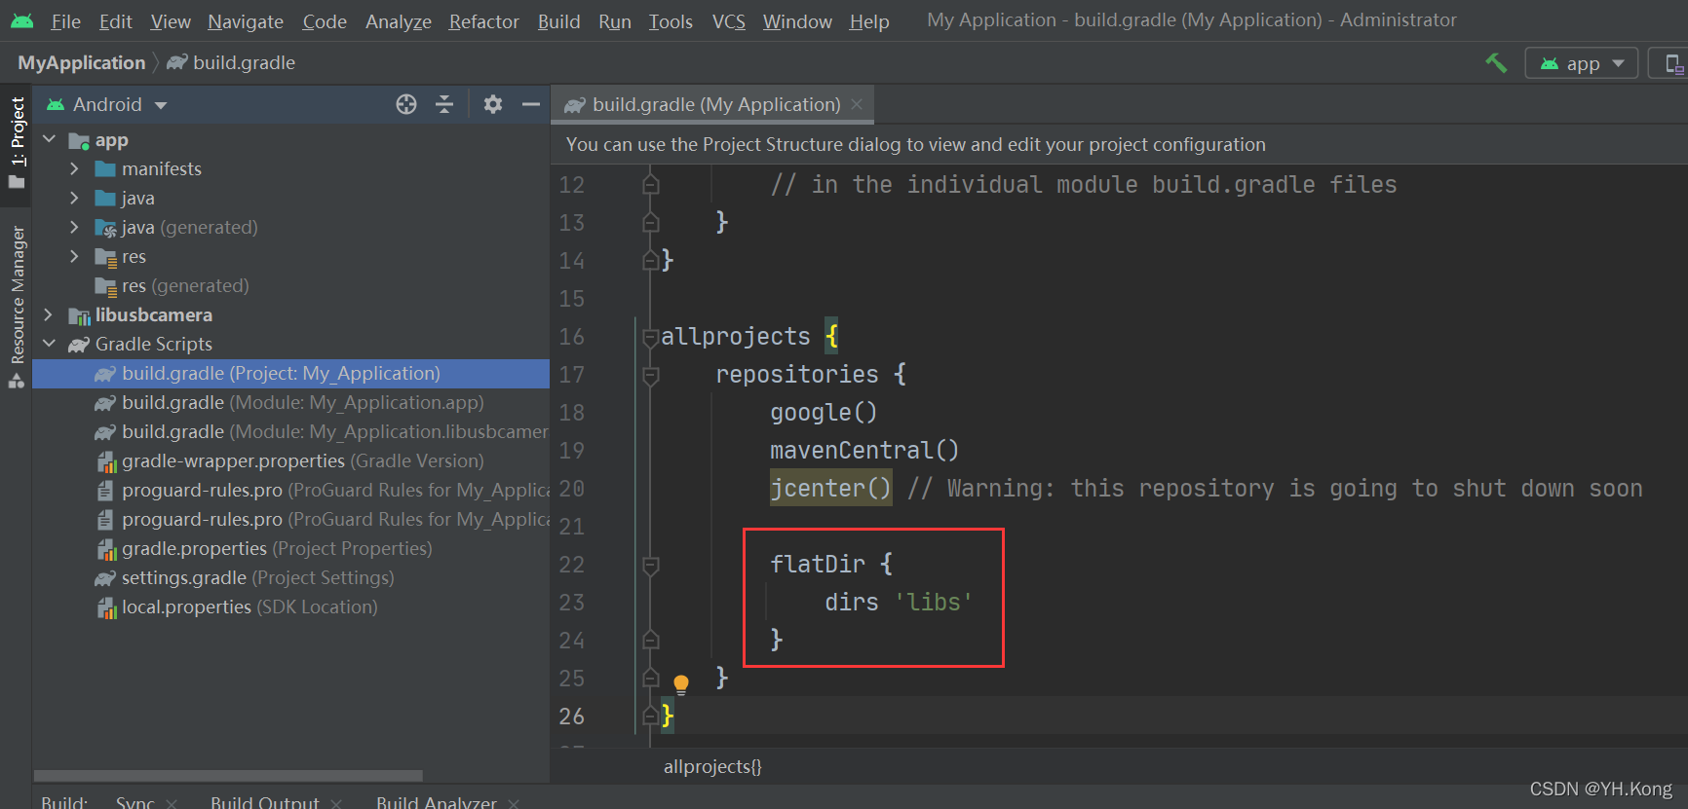Click the Project panel horizontal scrollbar
This screenshot has height=809, width=1688.
click(x=228, y=776)
